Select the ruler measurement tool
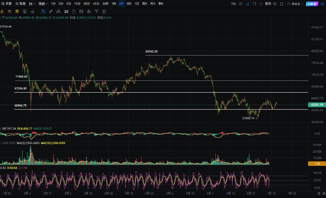326x198 pixels. 51,11
